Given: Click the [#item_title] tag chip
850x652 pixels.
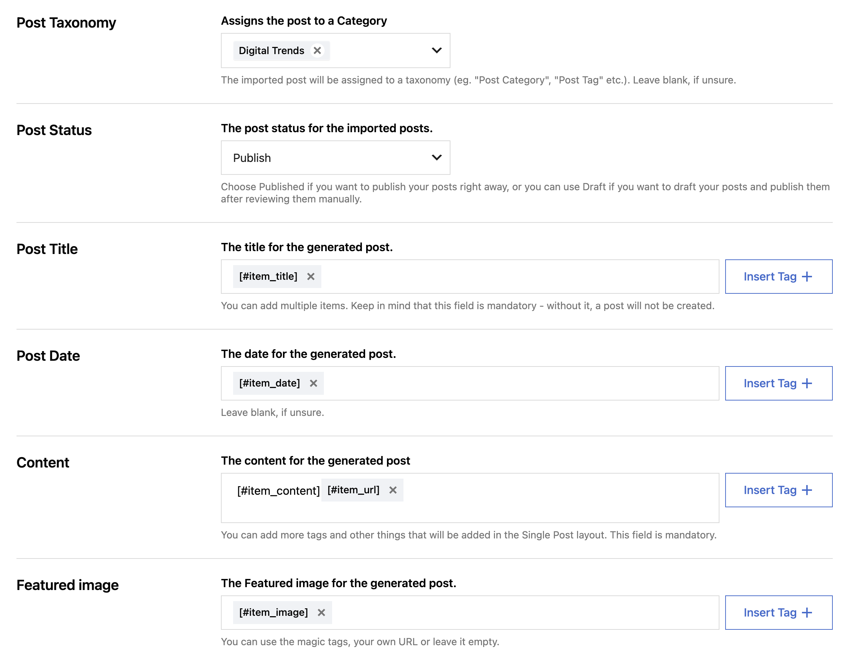Looking at the screenshot, I should (x=268, y=276).
